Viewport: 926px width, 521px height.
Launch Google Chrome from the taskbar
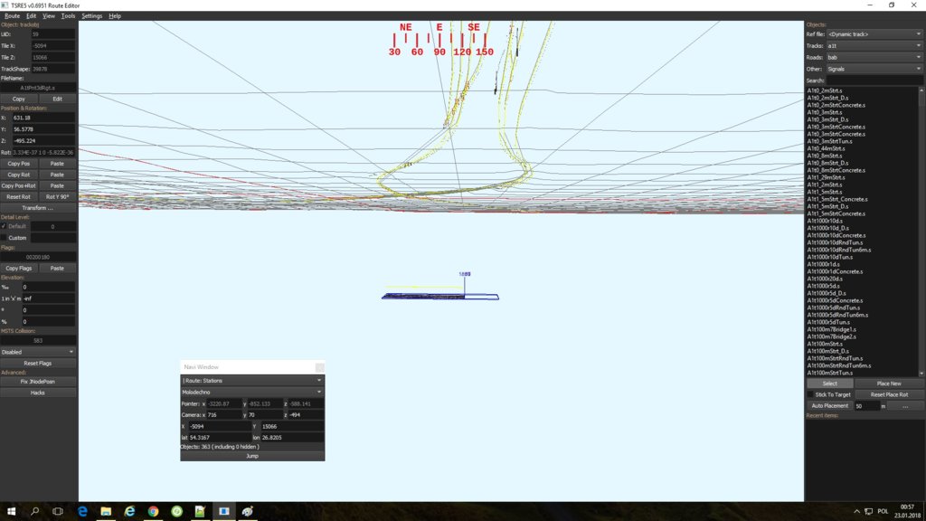coord(154,511)
